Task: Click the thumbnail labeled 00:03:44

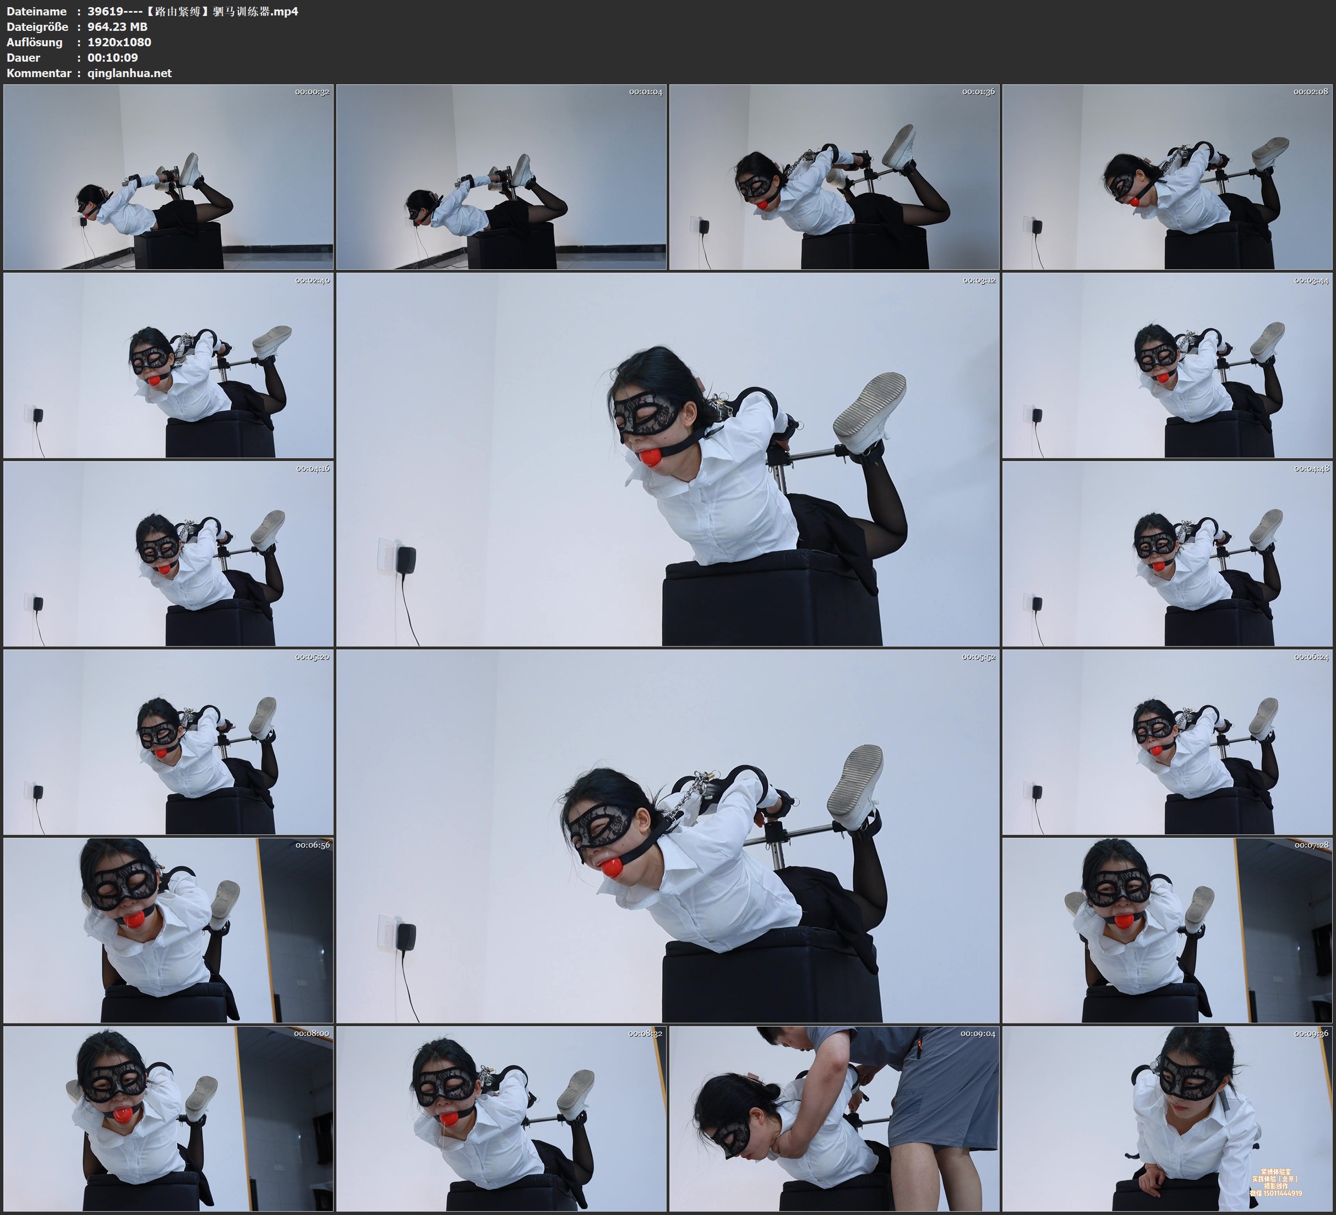Action: pyautogui.click(x=1168, y=365)
